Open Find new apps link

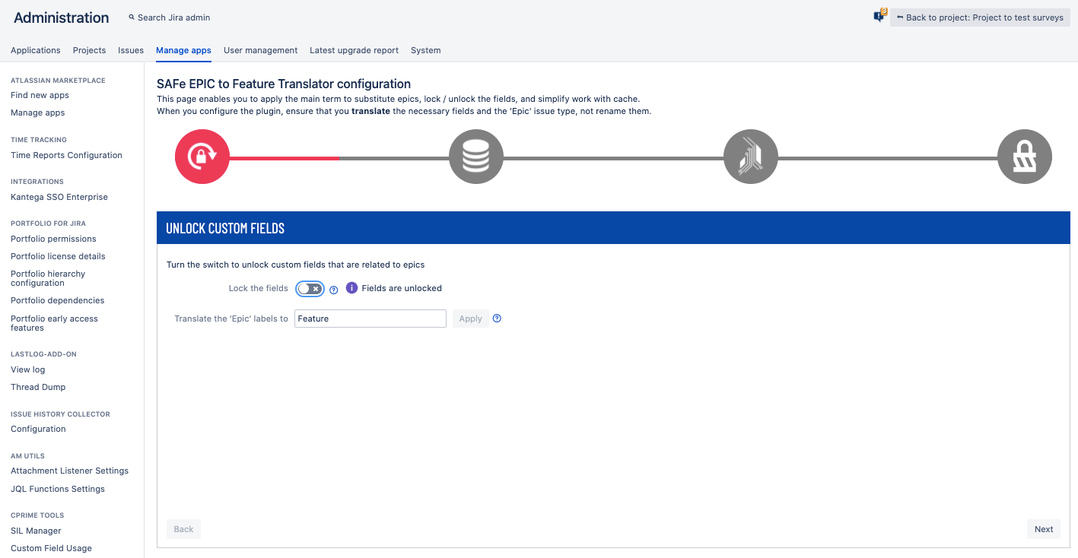point(40,95)
